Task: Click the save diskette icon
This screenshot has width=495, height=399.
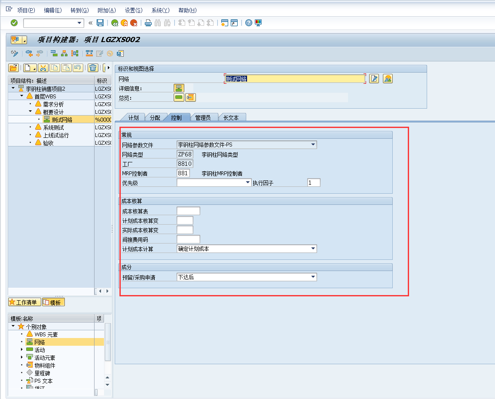Action: 100,23
